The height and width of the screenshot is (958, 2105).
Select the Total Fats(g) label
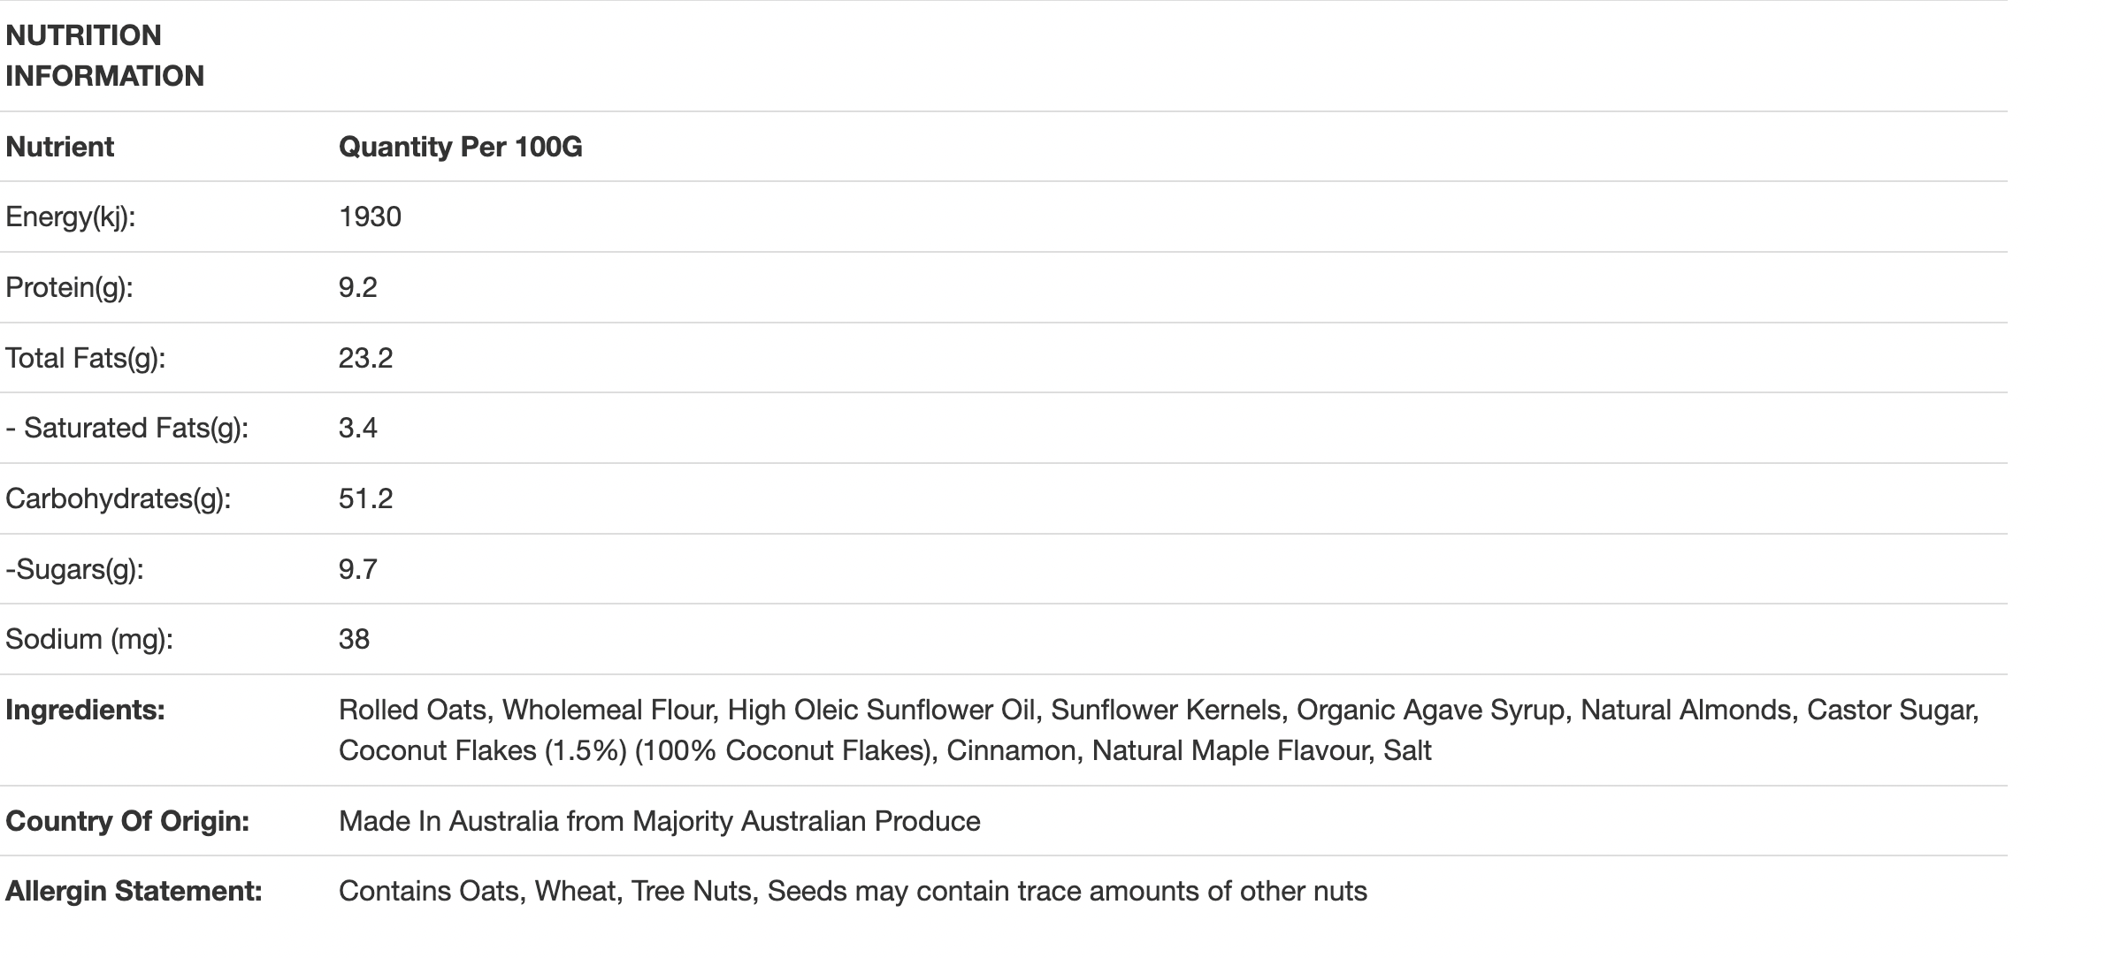pyautogui.click(x=85, y=358)
